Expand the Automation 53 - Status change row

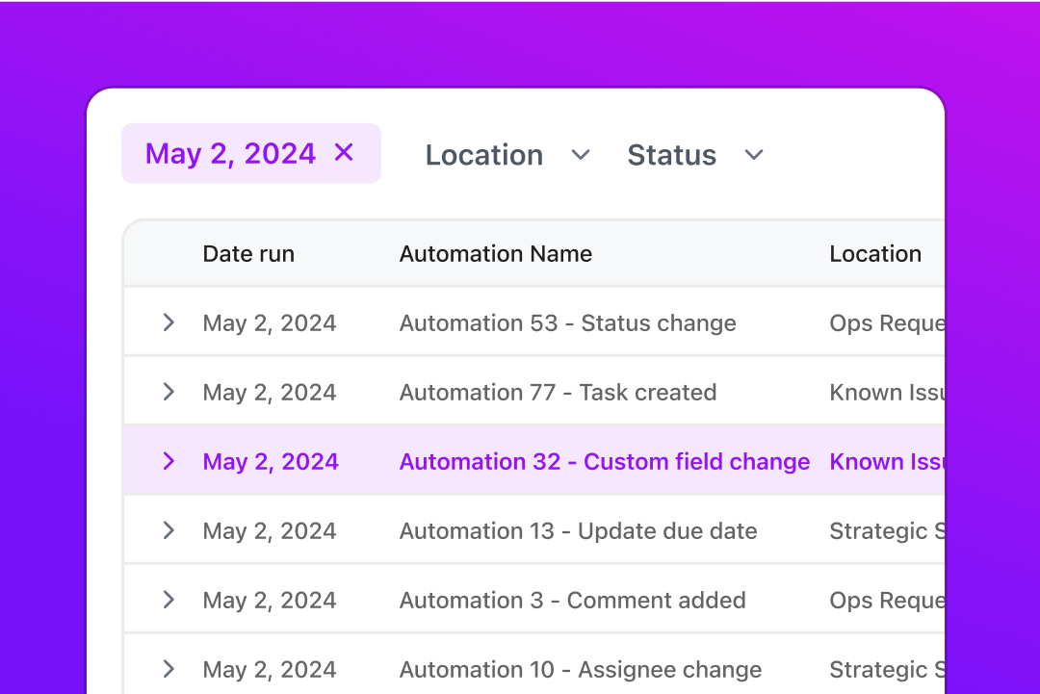[169, 322]
